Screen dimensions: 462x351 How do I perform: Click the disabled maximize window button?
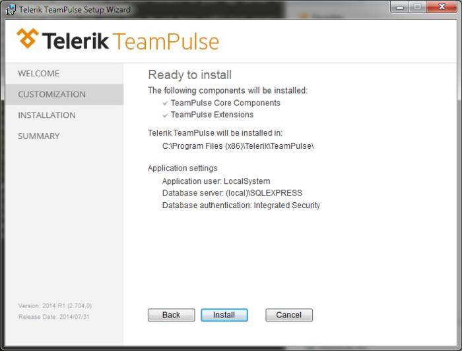418,7
